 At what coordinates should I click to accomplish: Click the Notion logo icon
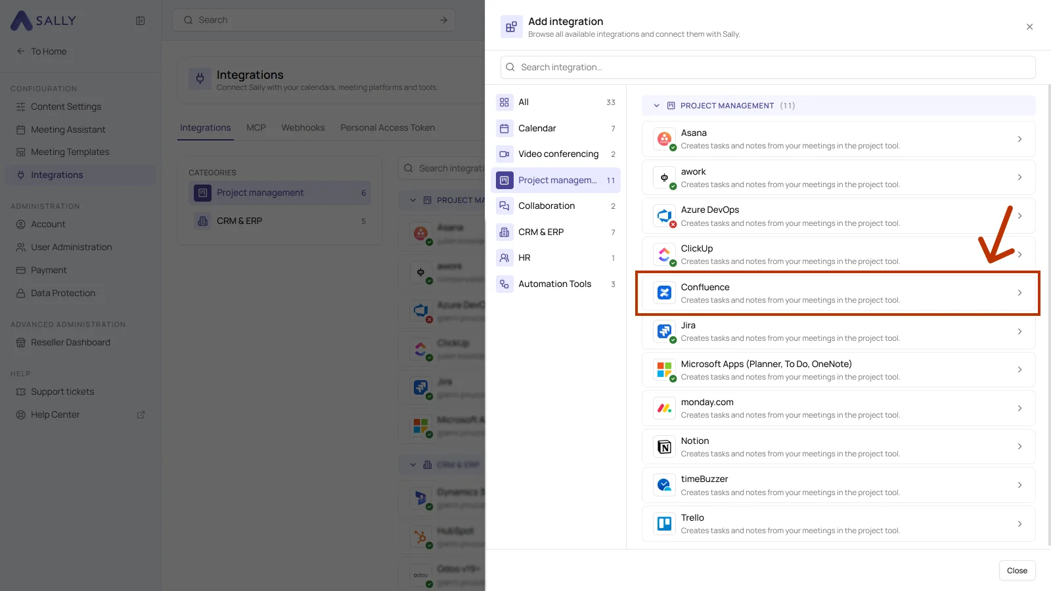click(664, 447)
